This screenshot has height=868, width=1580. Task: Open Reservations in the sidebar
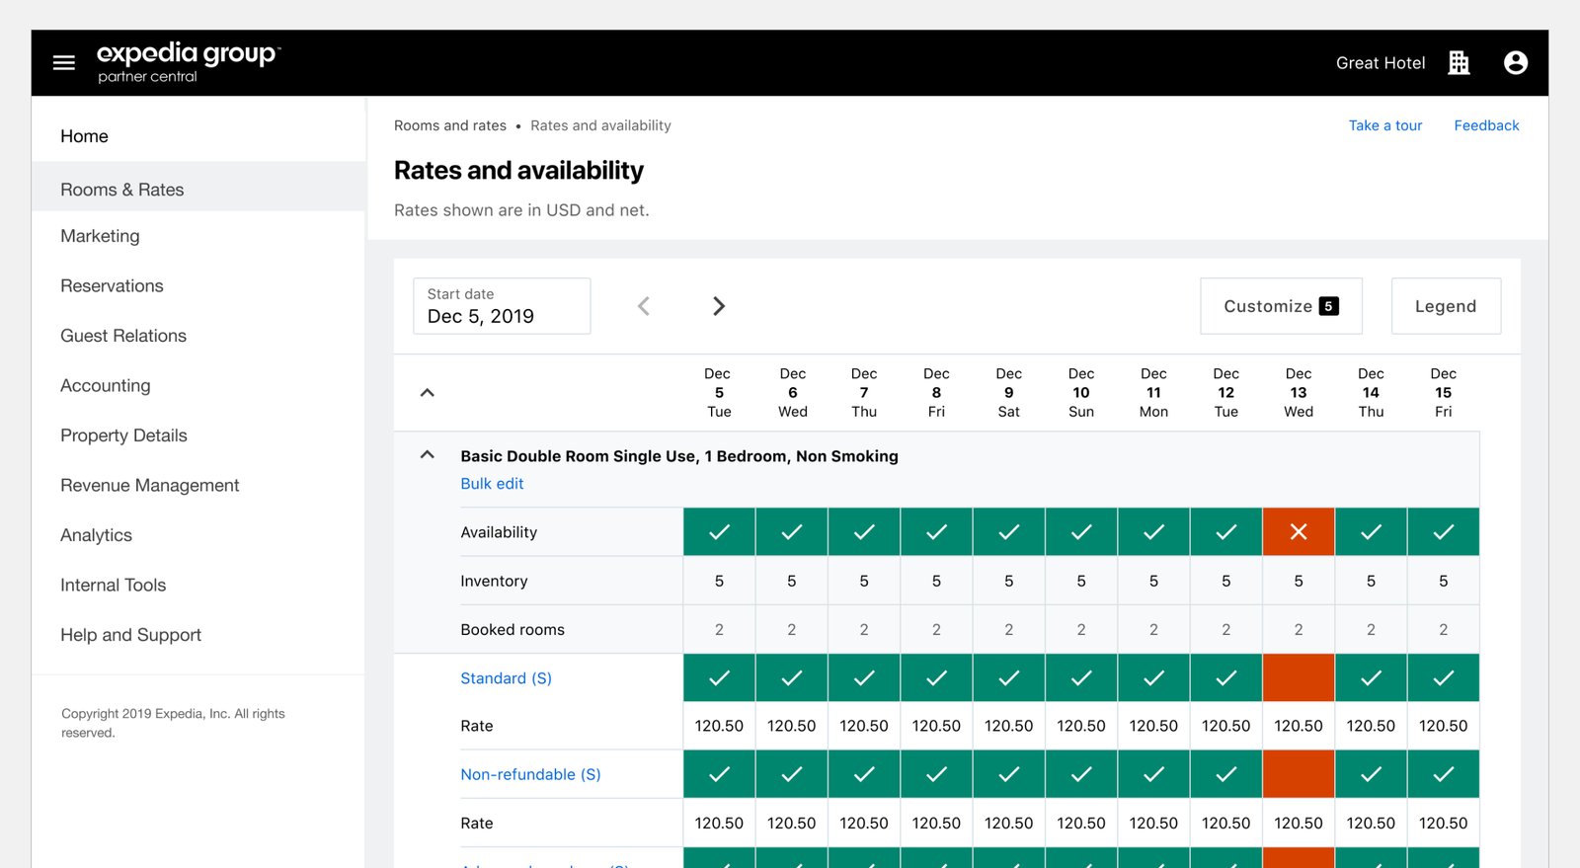coord(112,286)
